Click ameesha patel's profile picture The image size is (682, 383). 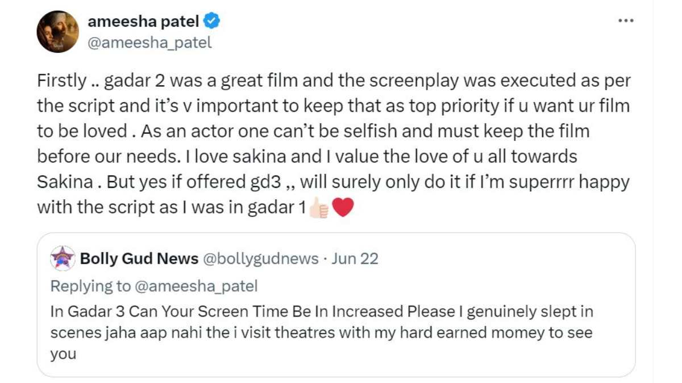click(59, 31)
